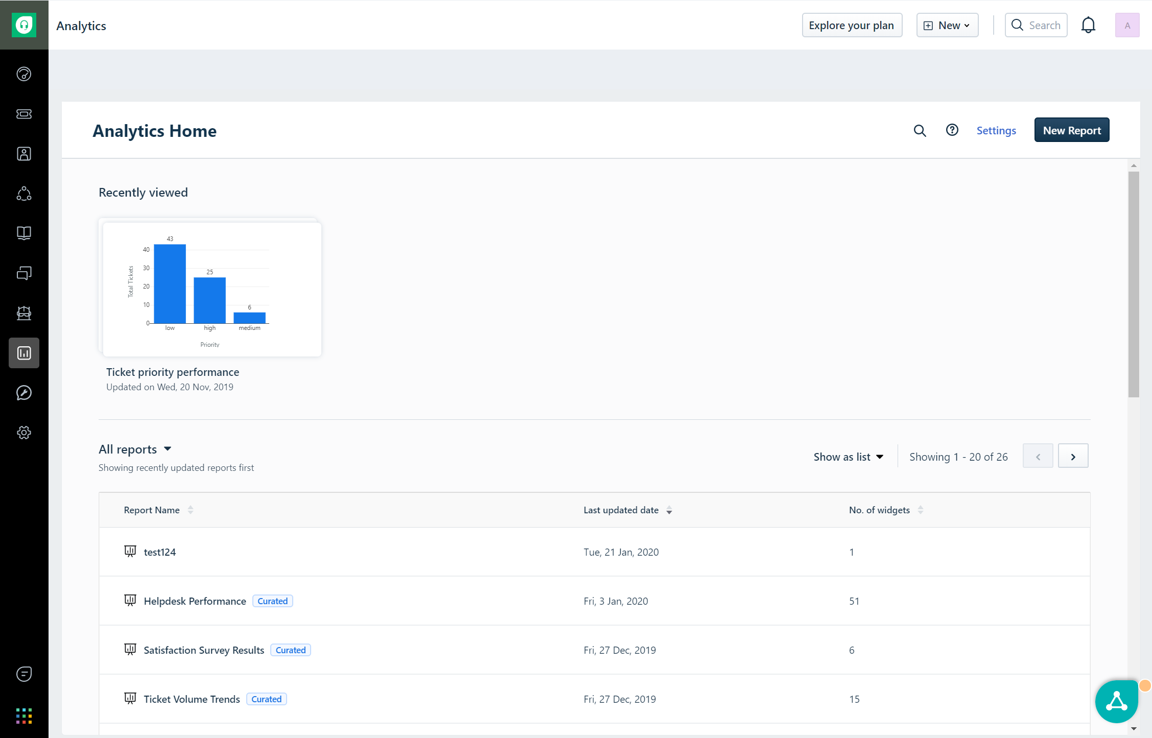Click the notification bell icon
The height and width of the screenshot is (738, 1152).
pos(1088,25)
